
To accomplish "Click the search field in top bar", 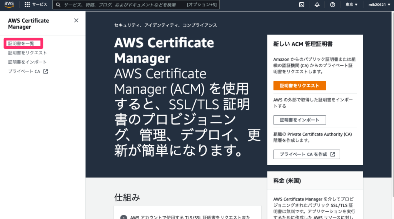I will tap(136, 5).
